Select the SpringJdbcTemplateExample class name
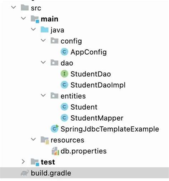The height and width of the screenshot is (181, 169). [x=110, y=129]
